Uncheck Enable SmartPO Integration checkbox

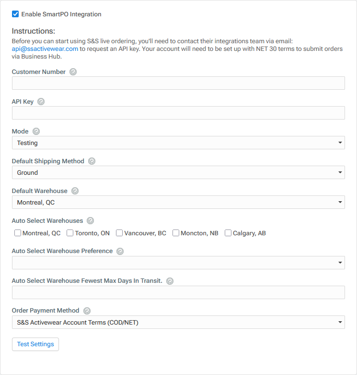pos(15,14)
